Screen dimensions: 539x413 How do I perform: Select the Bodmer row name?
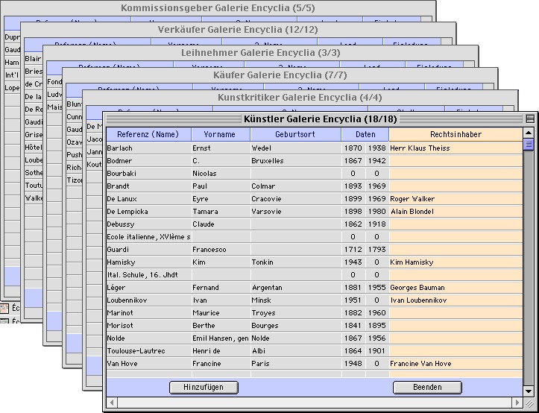click(x=119, y=161)
